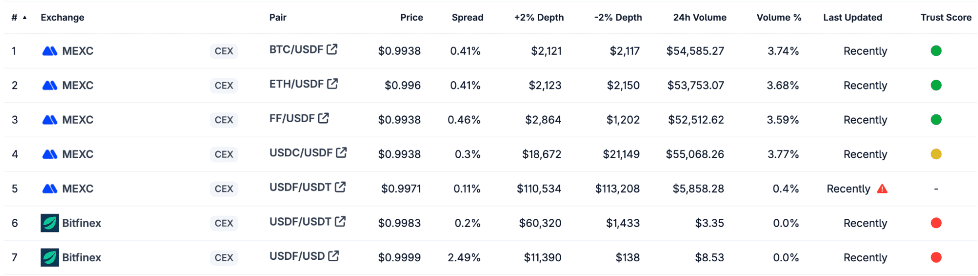This screenshot has width=978, height=276.
Task: Click the Bitfinex logo in row 6
Action: [x=50, y=223]
